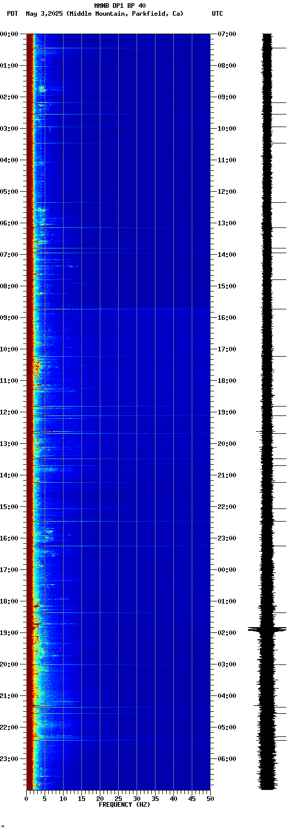Click the PDT axis label "15:00"
290x832 pixels.
click(9, 507)
